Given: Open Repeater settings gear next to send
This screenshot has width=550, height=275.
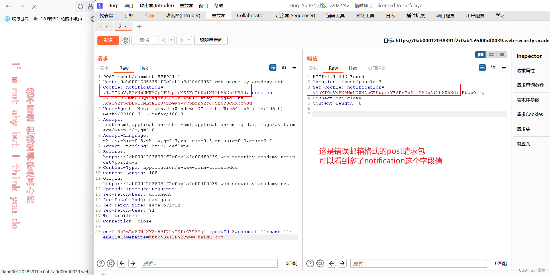Looking at the screenshot, I should [x=125, y=40].
